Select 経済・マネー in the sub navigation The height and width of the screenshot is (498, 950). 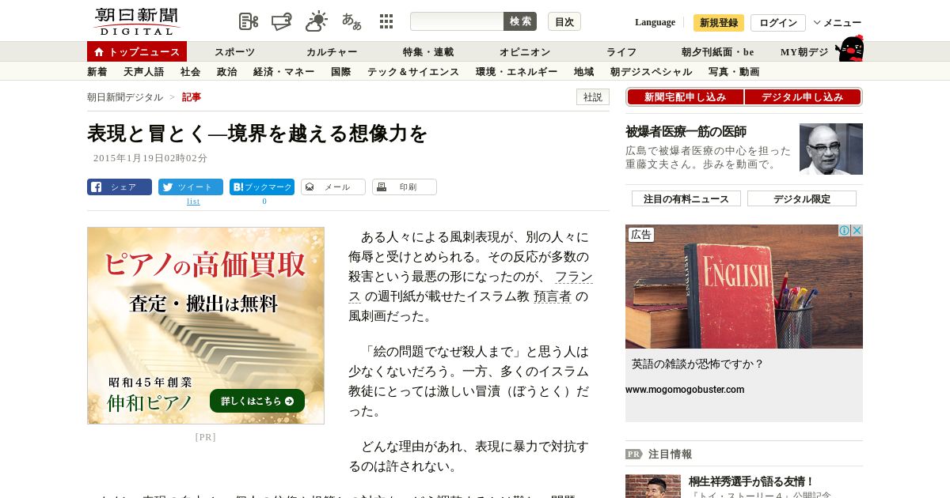pos(284,72)
